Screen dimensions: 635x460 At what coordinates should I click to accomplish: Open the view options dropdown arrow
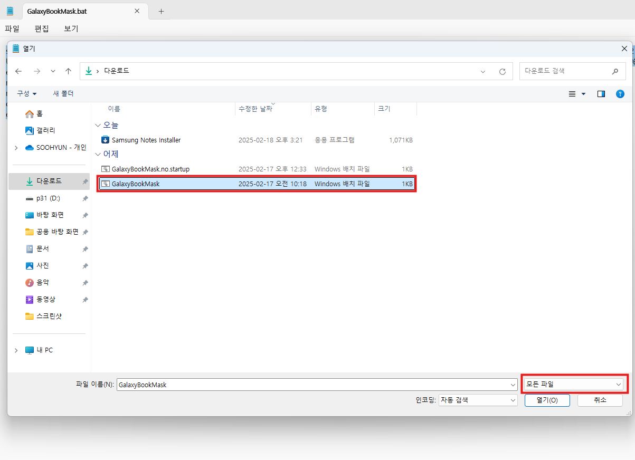(583, 94)
